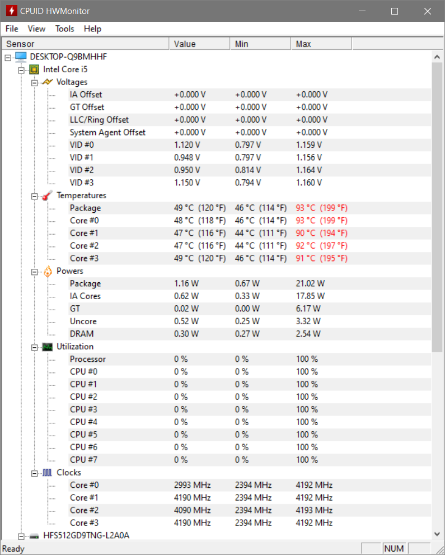Open the Tools menu
Screen dimensions: 445x555
coord(64,29)
